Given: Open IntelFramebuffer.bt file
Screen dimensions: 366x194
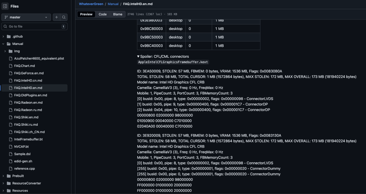Looking at the screenshot, I should [28, 139].
